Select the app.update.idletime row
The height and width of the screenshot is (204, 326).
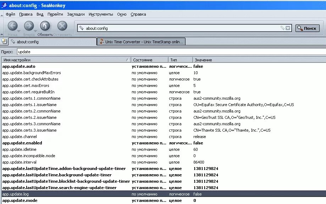pos(164,149)
